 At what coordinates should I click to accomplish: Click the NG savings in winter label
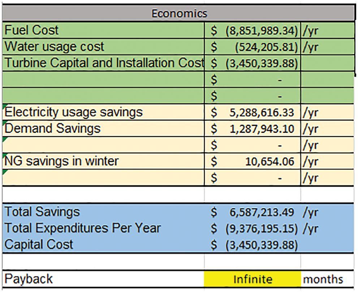(x=61, y=161)
